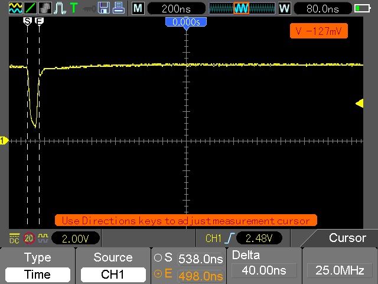The height and width of the screenshot is (284, 378).
Task: Click the E cursor marker flag
Action: (40, 21)
